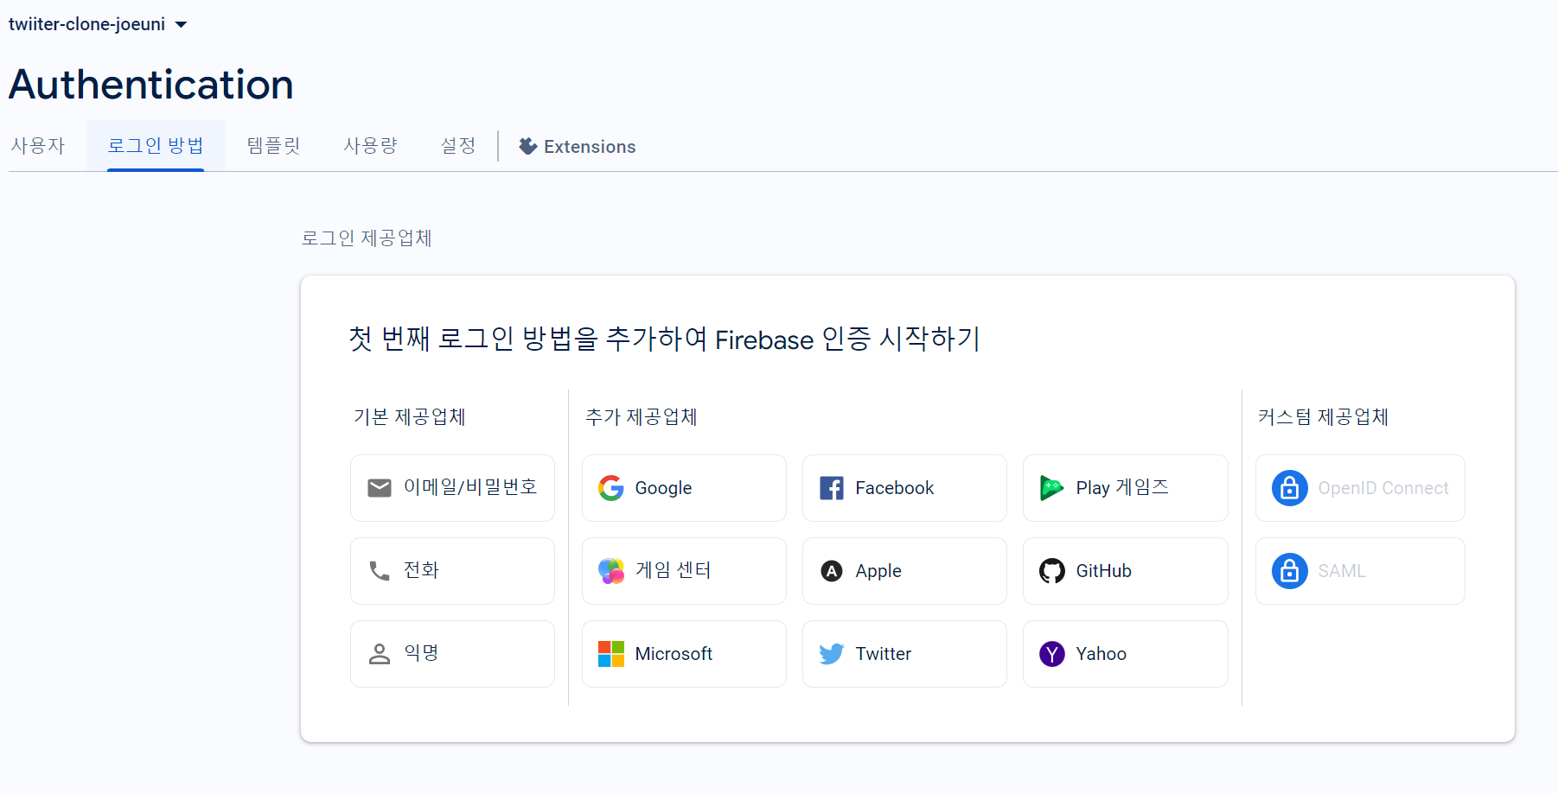Click the Firebase 인증 시작하기 card title
Screen dimensions: 1558x793
pyautogui.click(x=664, y=339)
